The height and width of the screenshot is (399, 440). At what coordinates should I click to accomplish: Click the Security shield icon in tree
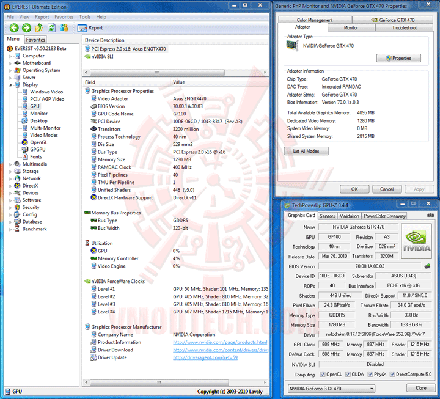tap(17, 207)
